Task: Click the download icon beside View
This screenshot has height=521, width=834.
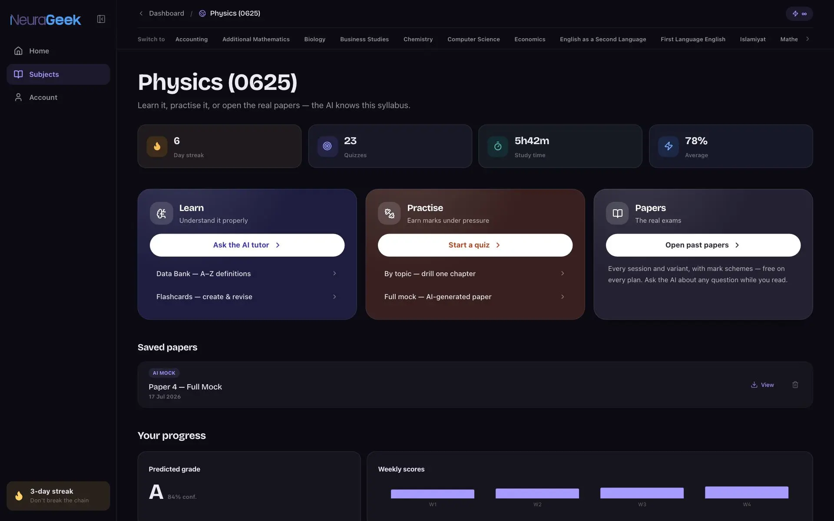Action: click(754, 385)
